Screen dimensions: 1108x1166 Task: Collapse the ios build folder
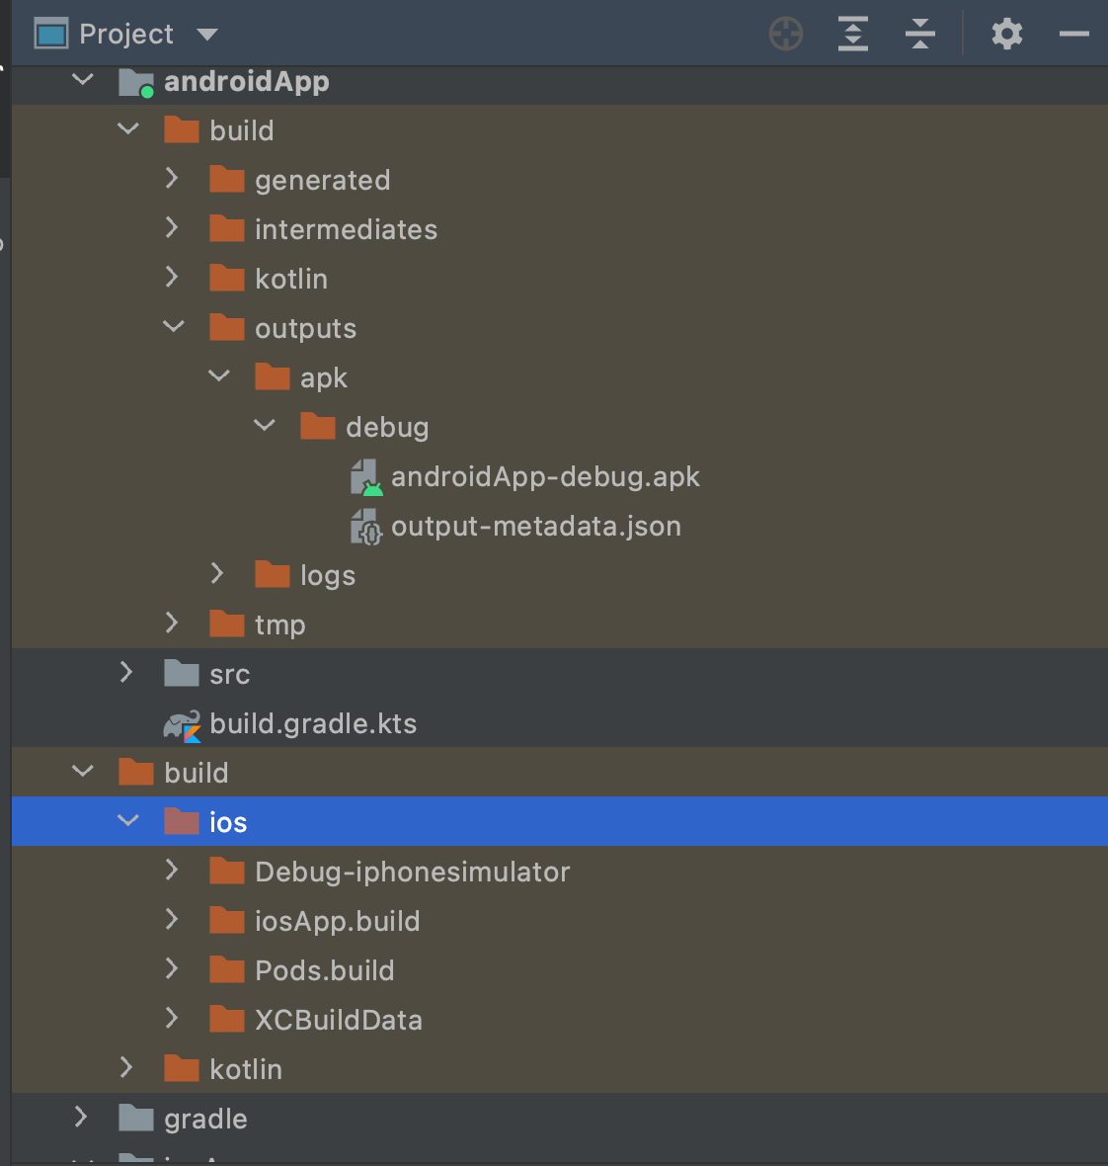127,821
